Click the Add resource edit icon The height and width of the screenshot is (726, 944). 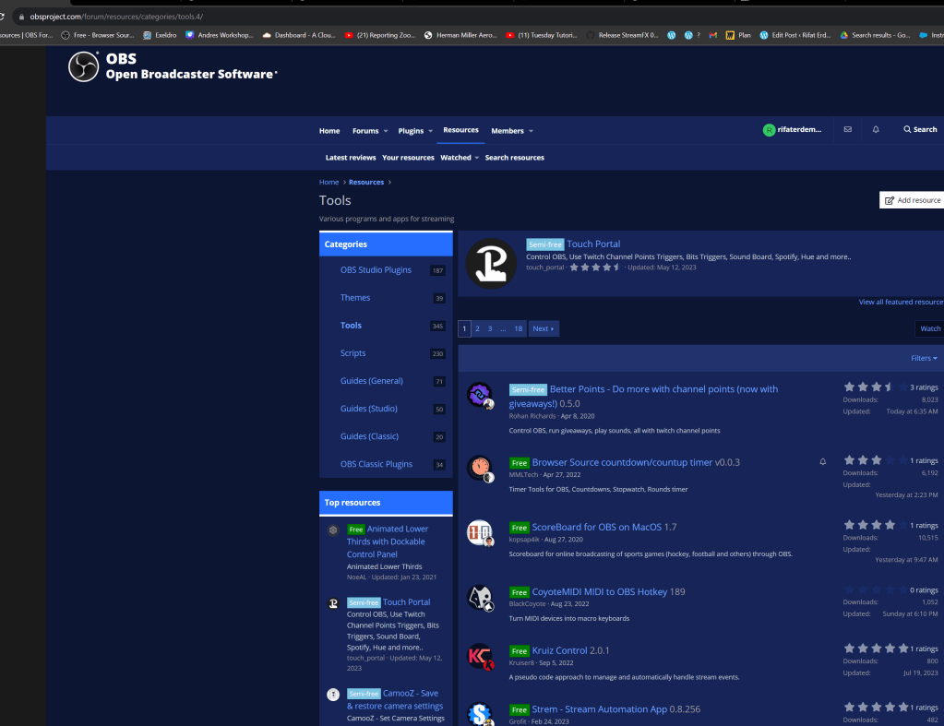(x=890, y=200)
